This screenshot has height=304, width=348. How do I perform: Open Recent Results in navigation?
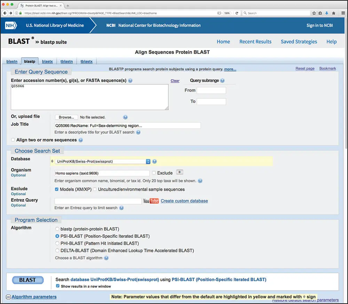(255, 41)
